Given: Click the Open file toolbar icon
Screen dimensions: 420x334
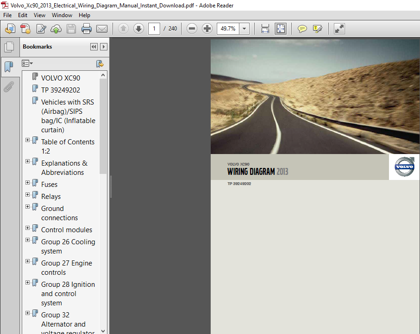Looking at the screenshot, I should click(x=10, y=29).
